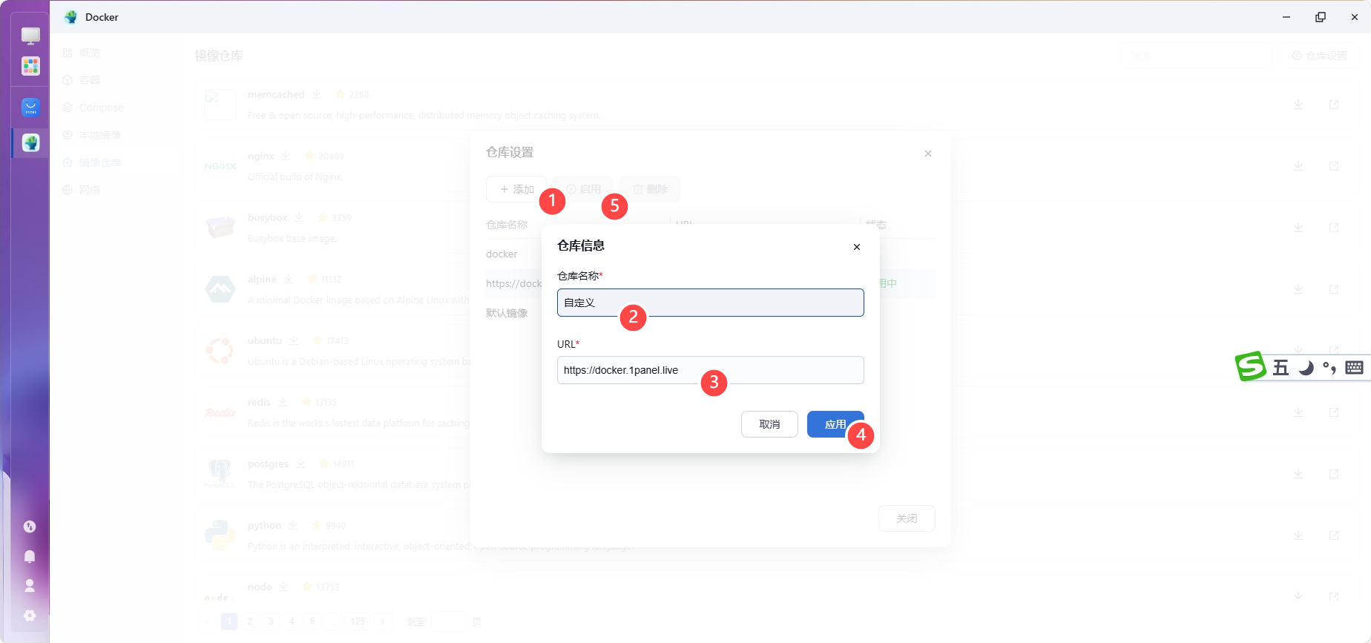1371x643 pixels.
Task: Click the 启用 button in 仓库设置
Action: (x=583, y=189)
